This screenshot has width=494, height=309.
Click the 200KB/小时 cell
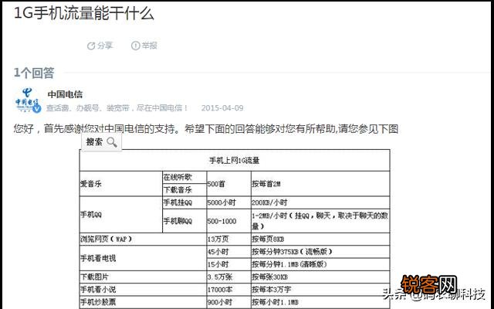[320, 202]
